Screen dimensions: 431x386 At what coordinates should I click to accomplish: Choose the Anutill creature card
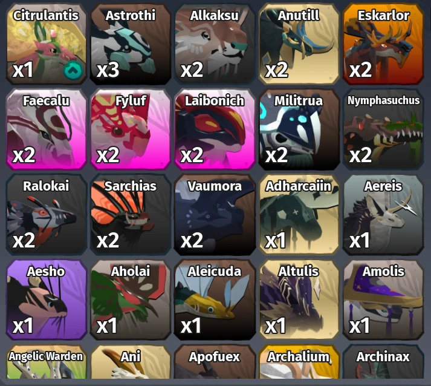(299, 44)
